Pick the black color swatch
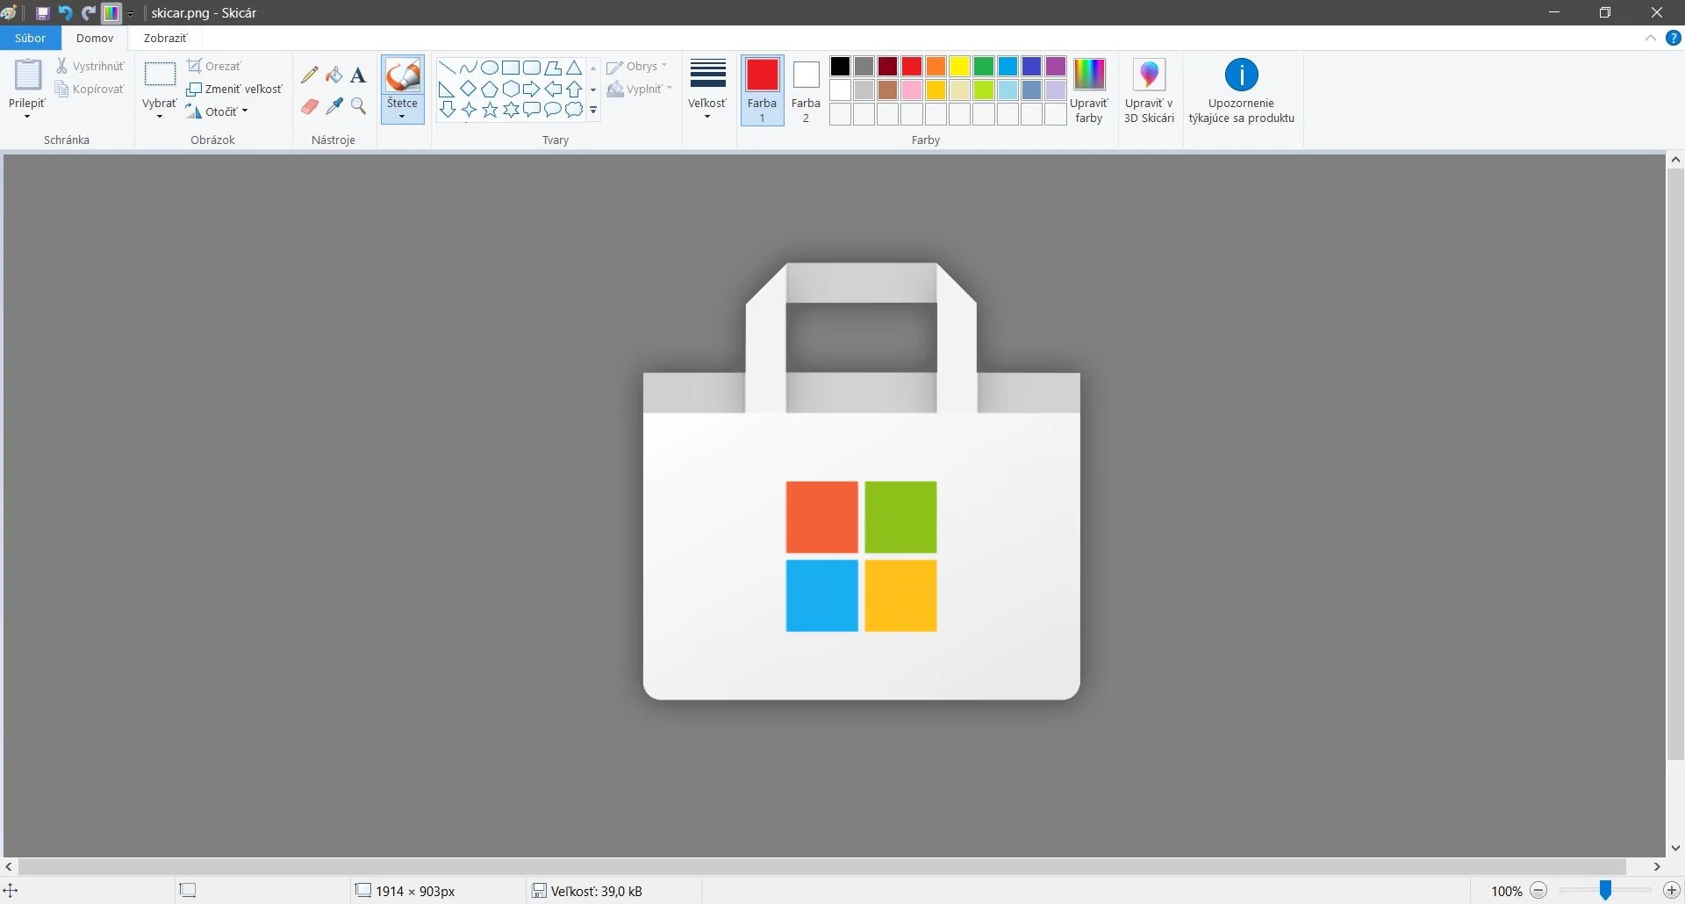This screenshot has height=904, width=1685. (x=840, y=66)
